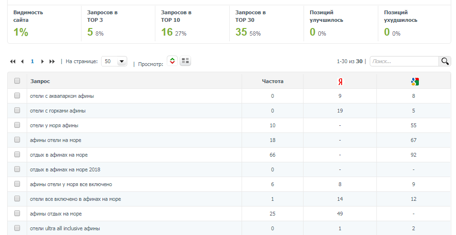Jump to the last page of results
This screenshot has width=456, height=235.
(52, 62)
